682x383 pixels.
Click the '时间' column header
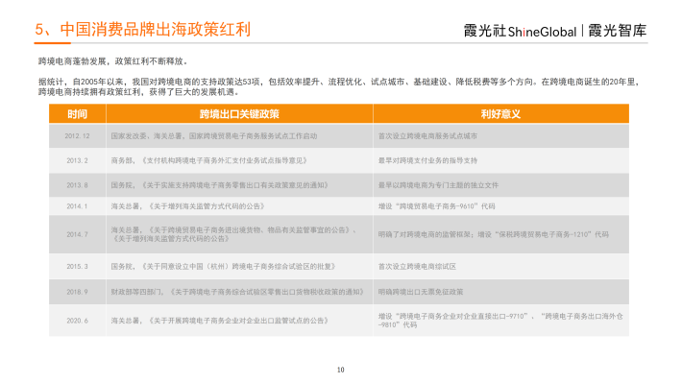78,114
